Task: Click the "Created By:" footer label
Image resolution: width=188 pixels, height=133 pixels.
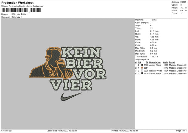Action: coord(7,131)
